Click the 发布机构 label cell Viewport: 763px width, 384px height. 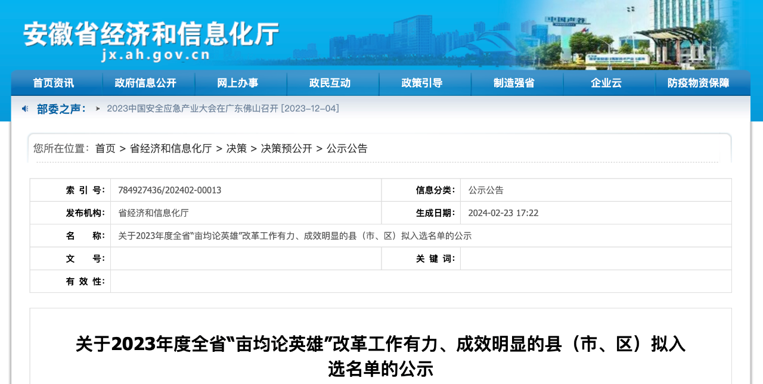[70, 213]
